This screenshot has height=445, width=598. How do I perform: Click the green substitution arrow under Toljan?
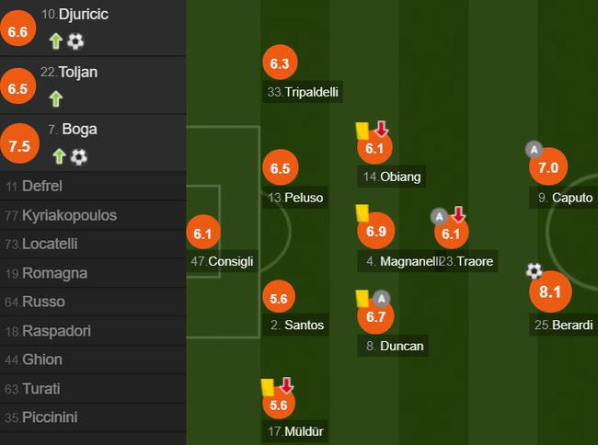point(56,98)
